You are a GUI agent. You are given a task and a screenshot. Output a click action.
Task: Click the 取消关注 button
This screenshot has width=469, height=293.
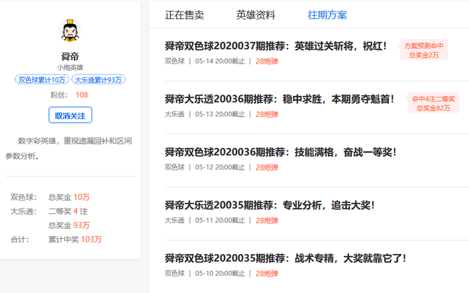click(70, 115)
